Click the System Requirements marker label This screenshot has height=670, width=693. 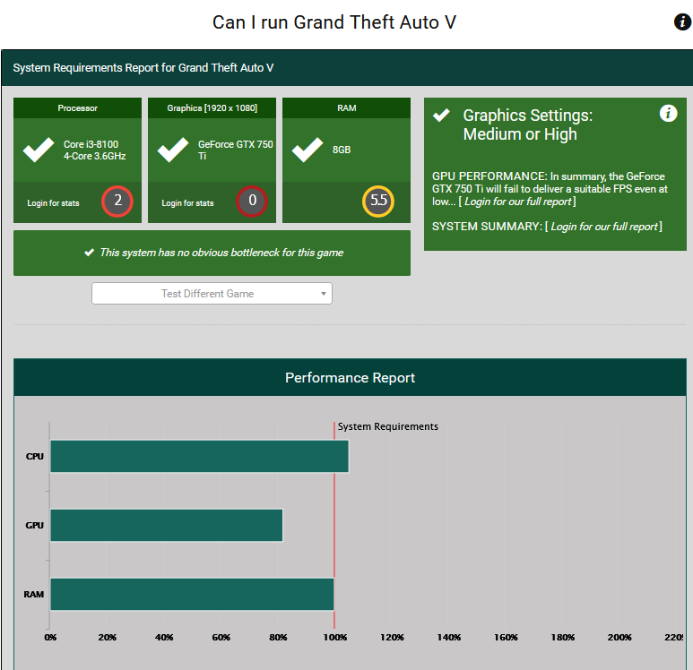pos(388,426)
